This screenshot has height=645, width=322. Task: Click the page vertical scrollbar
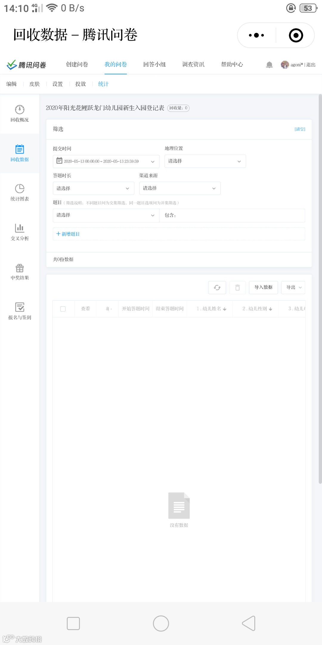tap(320, 289)
